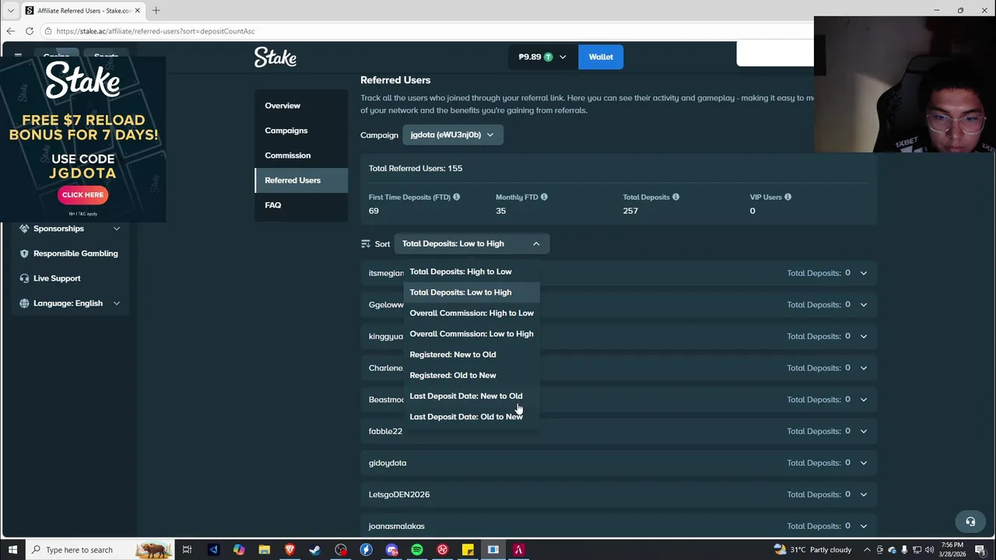Click the CLICK HERE bonus banner button

point(82,195)
